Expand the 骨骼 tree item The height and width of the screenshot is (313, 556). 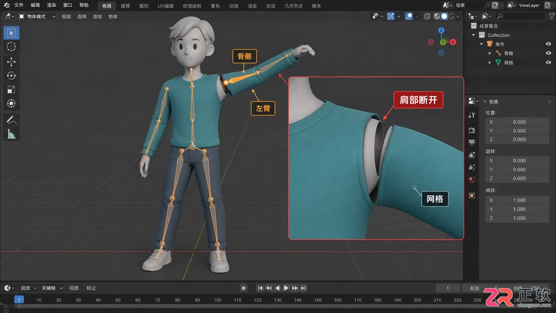point(490,53)
